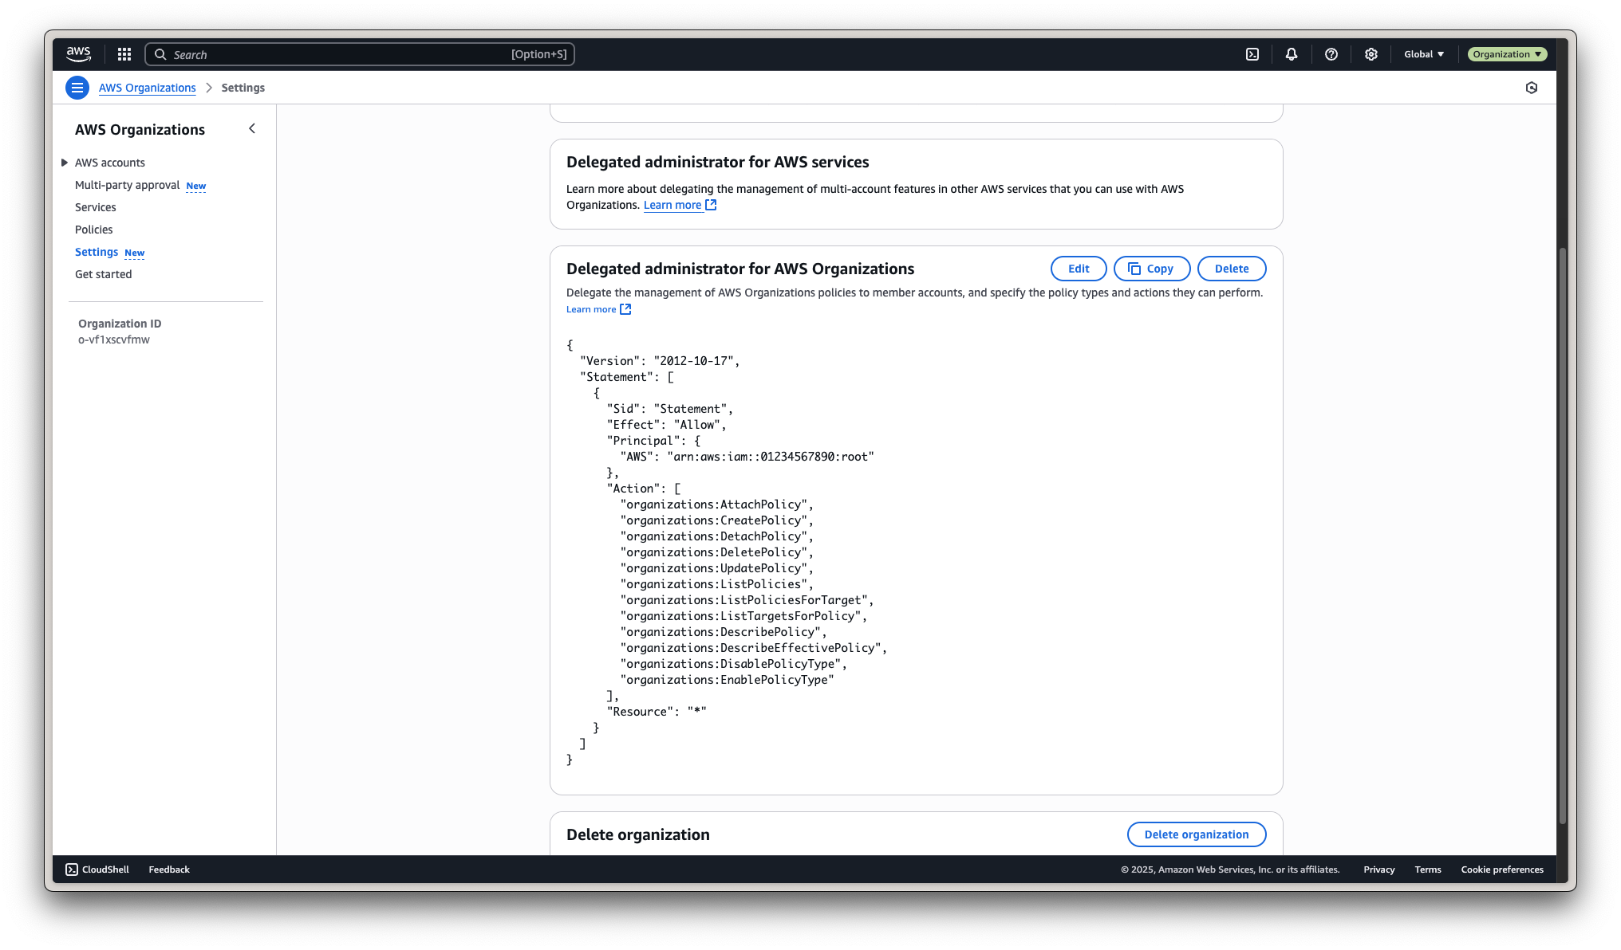The image size is (1621, 950).
Task: Click Terms footer link
Action: (x=1428, y=870)
